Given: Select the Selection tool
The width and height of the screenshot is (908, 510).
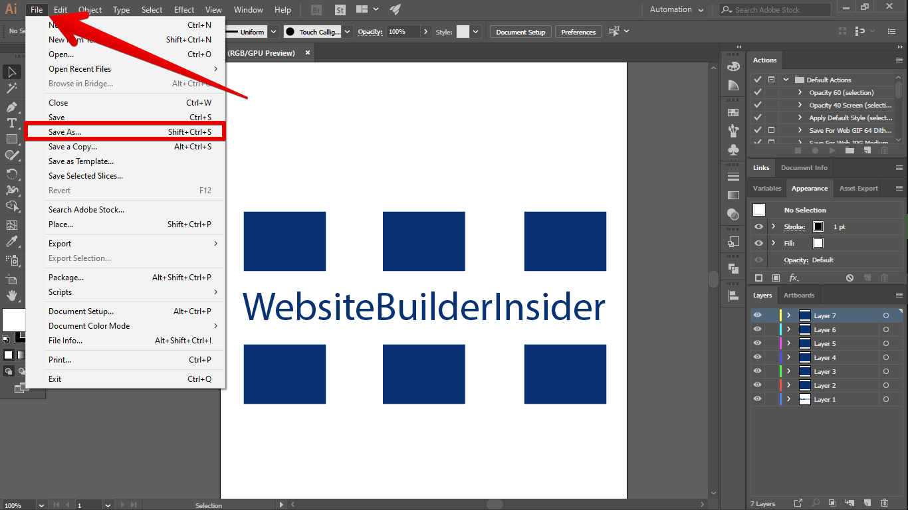Looking at the screenshot, I should tap(11, 71).
